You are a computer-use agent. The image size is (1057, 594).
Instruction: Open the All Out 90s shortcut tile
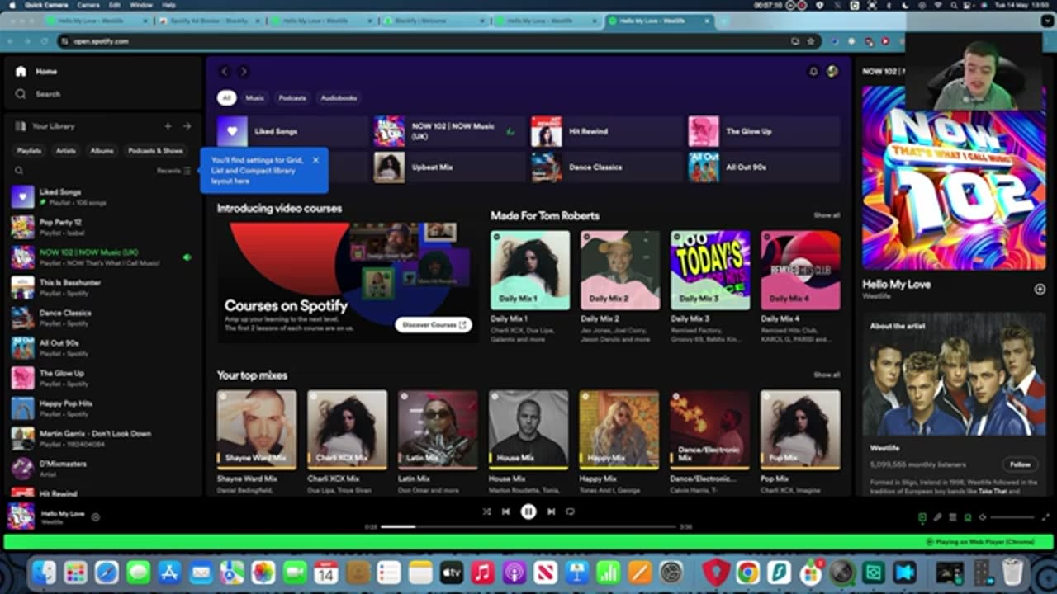click(764, 167)
